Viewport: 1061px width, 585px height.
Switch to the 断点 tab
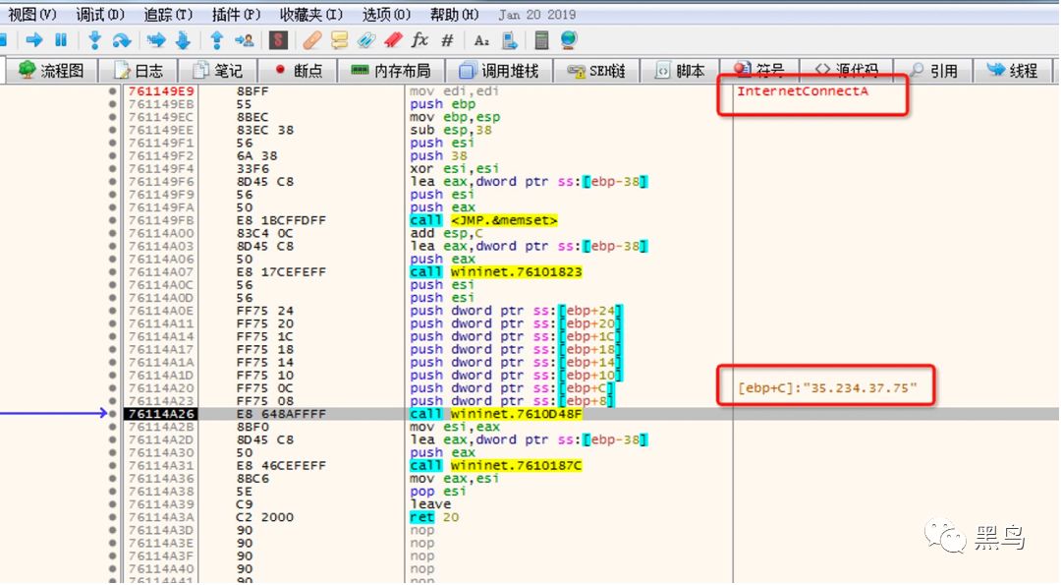[x=298, y=71]
